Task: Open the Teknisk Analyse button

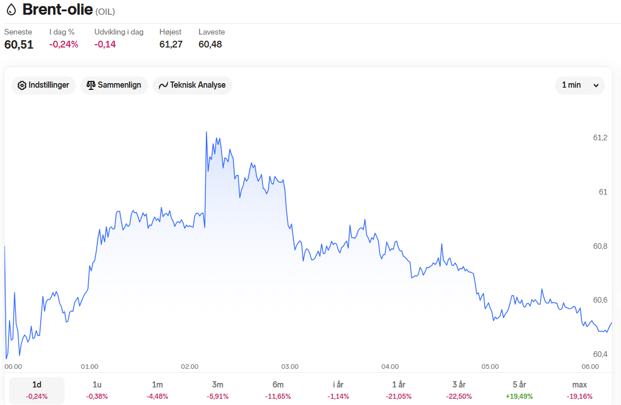Action: click(x=192, y=85)
